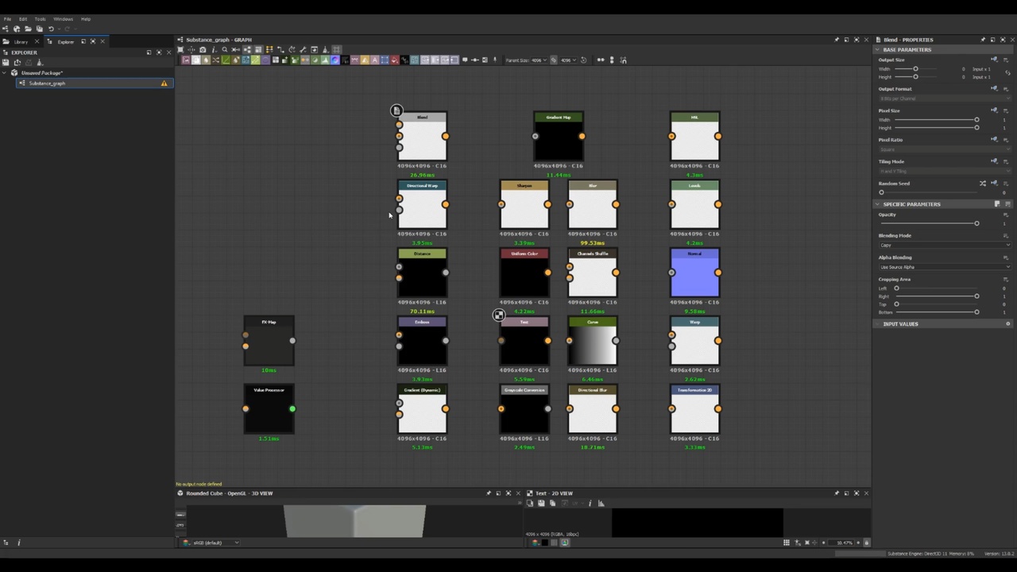Collapse the Specific Parameters section
The image size is (1017, 572).
(878, 204)
